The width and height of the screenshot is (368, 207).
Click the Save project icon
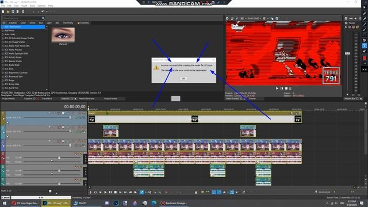point(13,11)
